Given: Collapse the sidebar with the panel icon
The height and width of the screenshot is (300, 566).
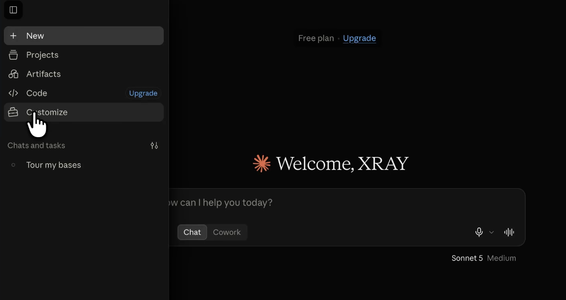Looking at the screenshot, I should pyautogui.click(x=13, y=10).
